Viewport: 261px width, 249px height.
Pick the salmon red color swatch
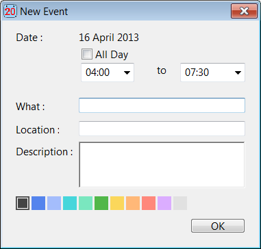point(149,203)
